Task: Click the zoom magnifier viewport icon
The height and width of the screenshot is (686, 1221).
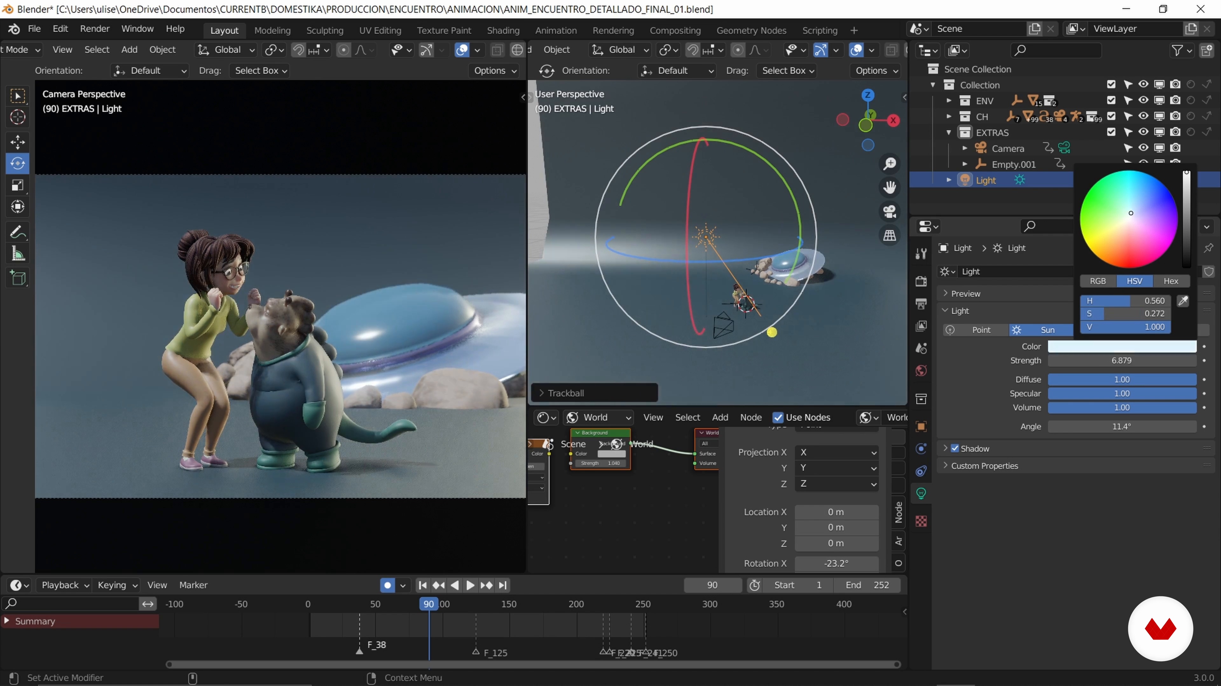Action: tap(890, 164)
